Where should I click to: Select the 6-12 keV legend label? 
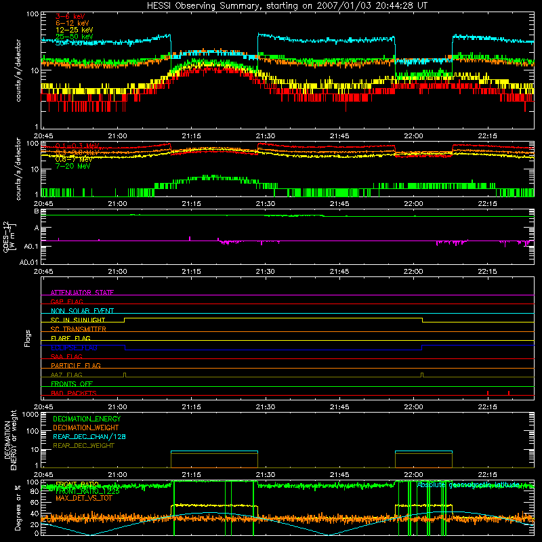72,23
